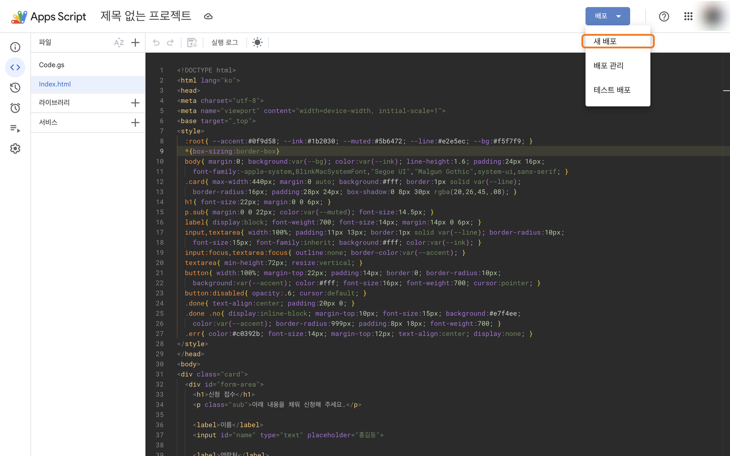Open the Triggers alarm clock icon
730x456 pixels.
tap(15, 108)
